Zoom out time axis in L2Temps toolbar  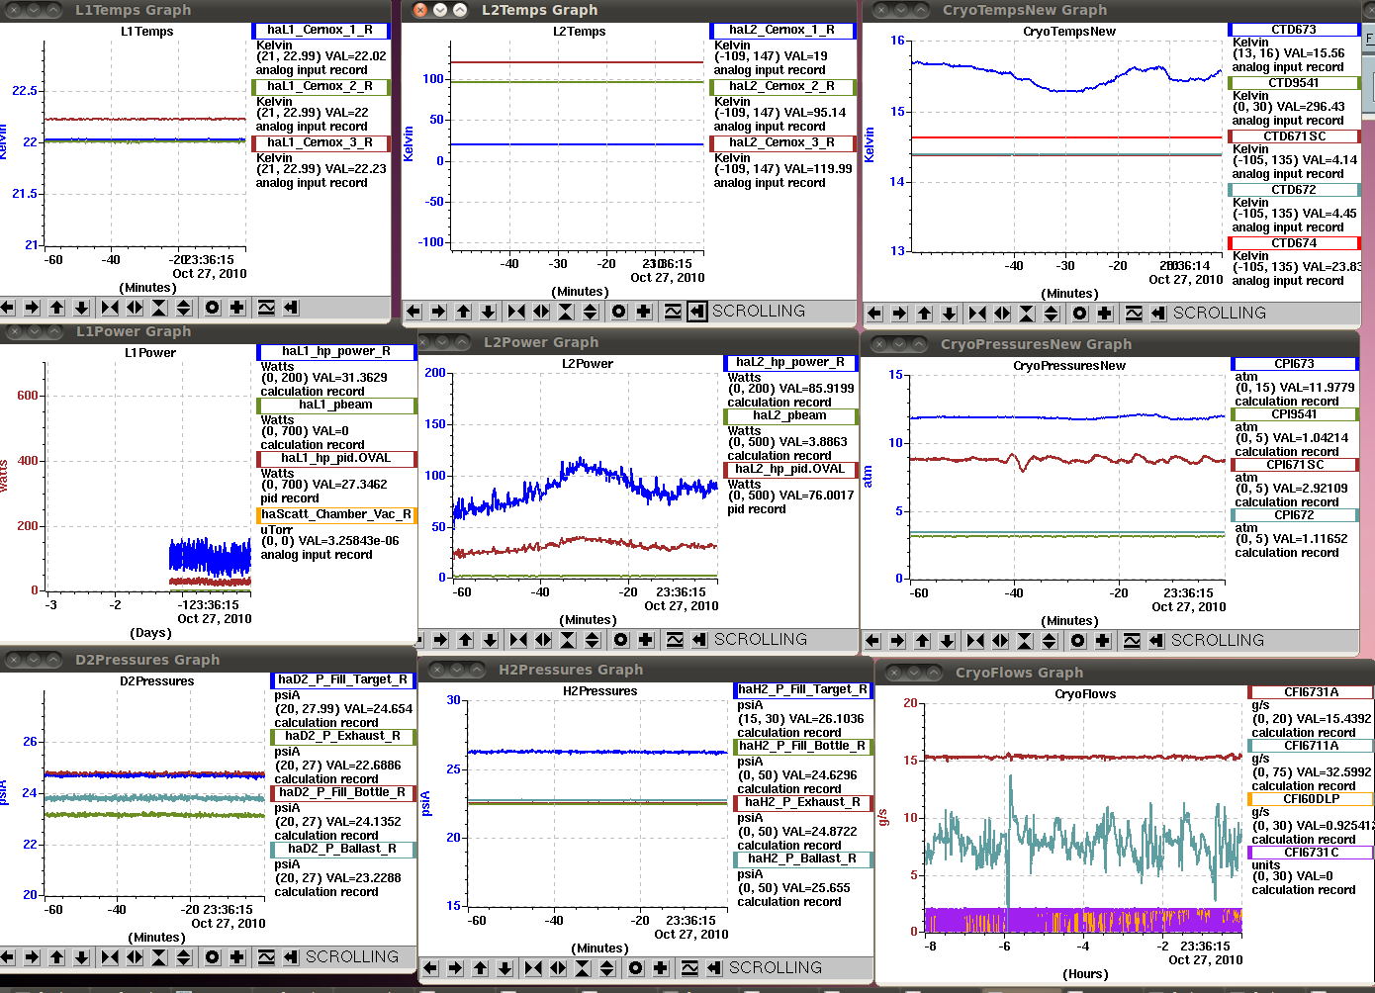click(541, 312)
